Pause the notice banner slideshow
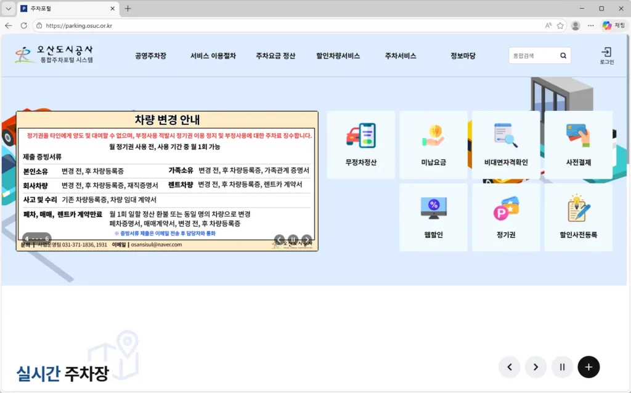 pos(293,239)
